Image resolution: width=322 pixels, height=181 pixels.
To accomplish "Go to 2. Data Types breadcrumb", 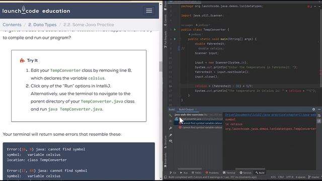I will tap(42, 25).
